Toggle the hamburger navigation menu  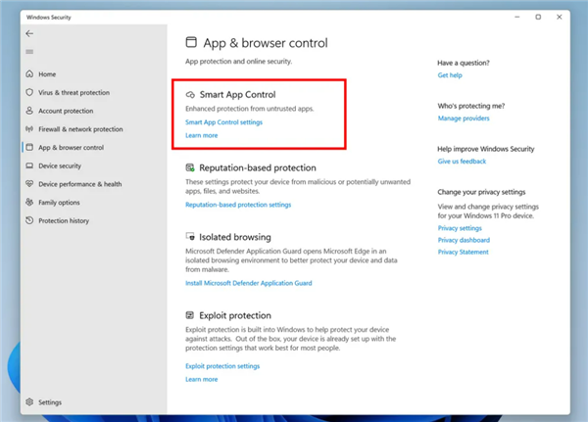click(29, 51)
